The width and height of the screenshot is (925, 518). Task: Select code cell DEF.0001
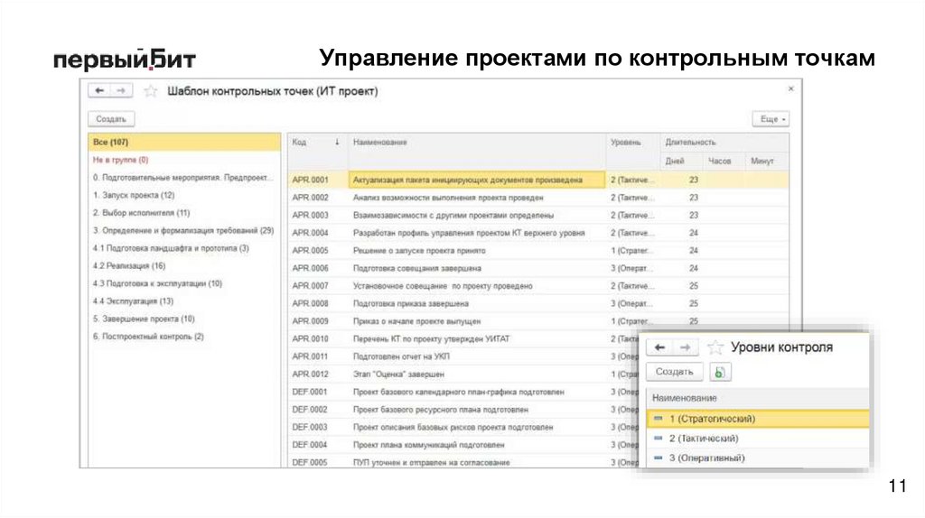[317, 392]
